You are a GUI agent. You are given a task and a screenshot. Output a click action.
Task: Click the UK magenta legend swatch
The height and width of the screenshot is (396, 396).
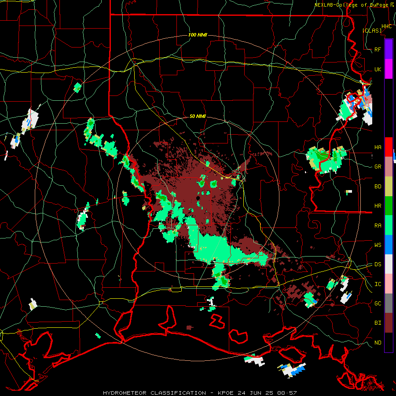click(389, 69)
